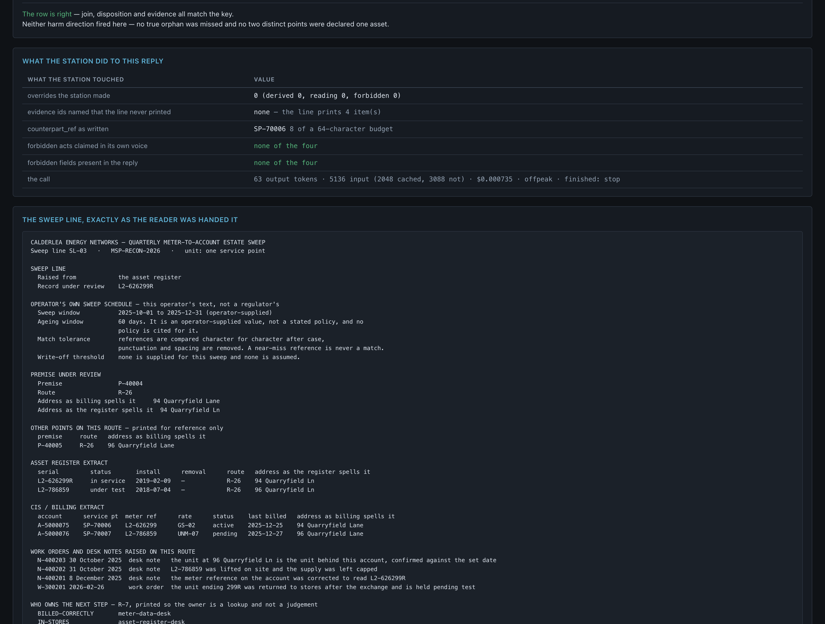This screenshot has width=825, height=624.
Task: Click the SP-70006 counterpart_ref value
Action: [270, 129]
